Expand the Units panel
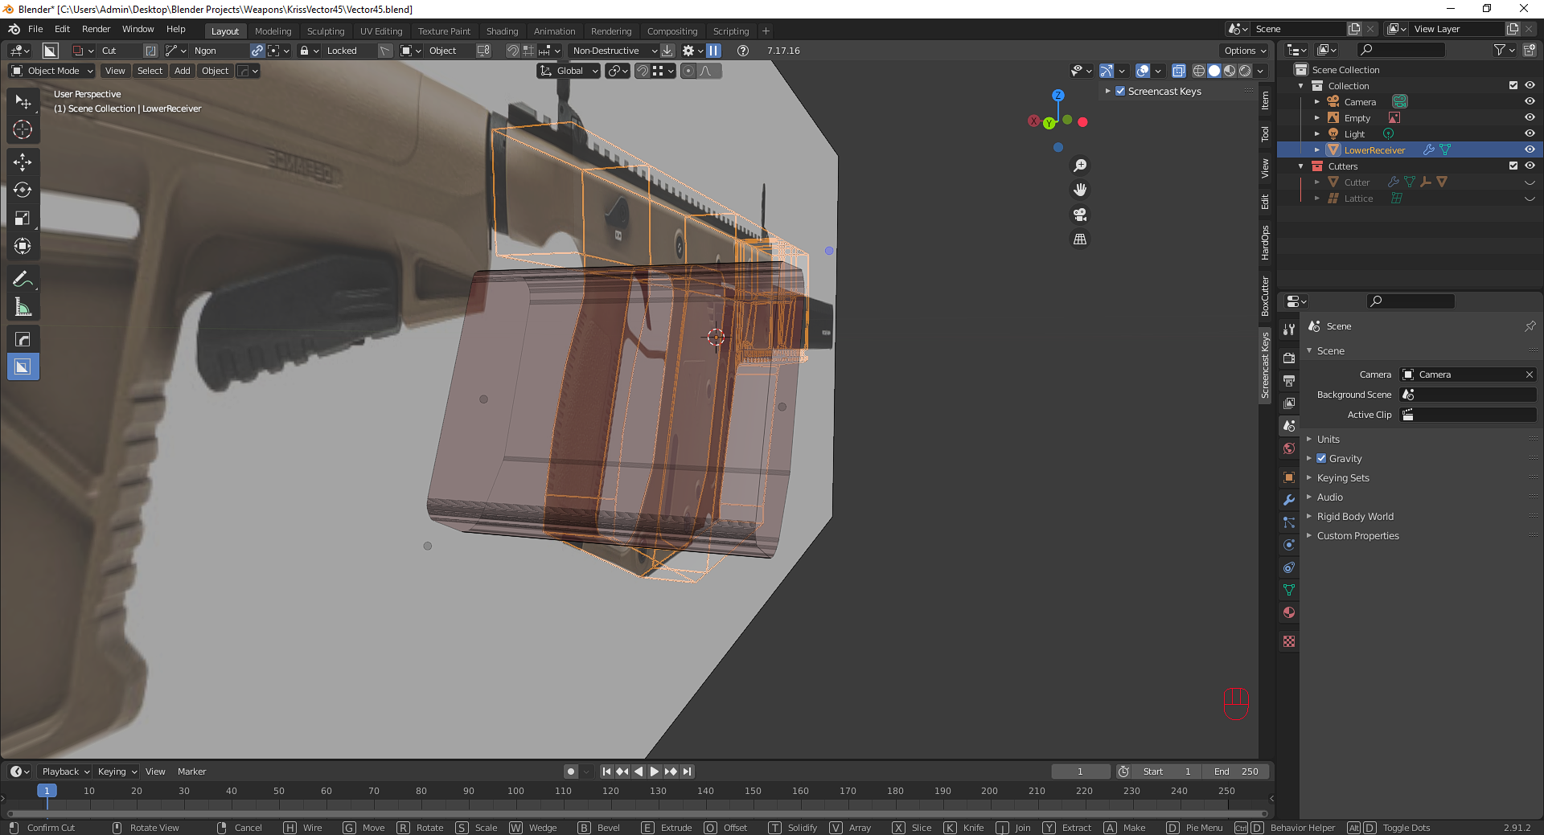The image size is (1544, 835). (1328, 440)
